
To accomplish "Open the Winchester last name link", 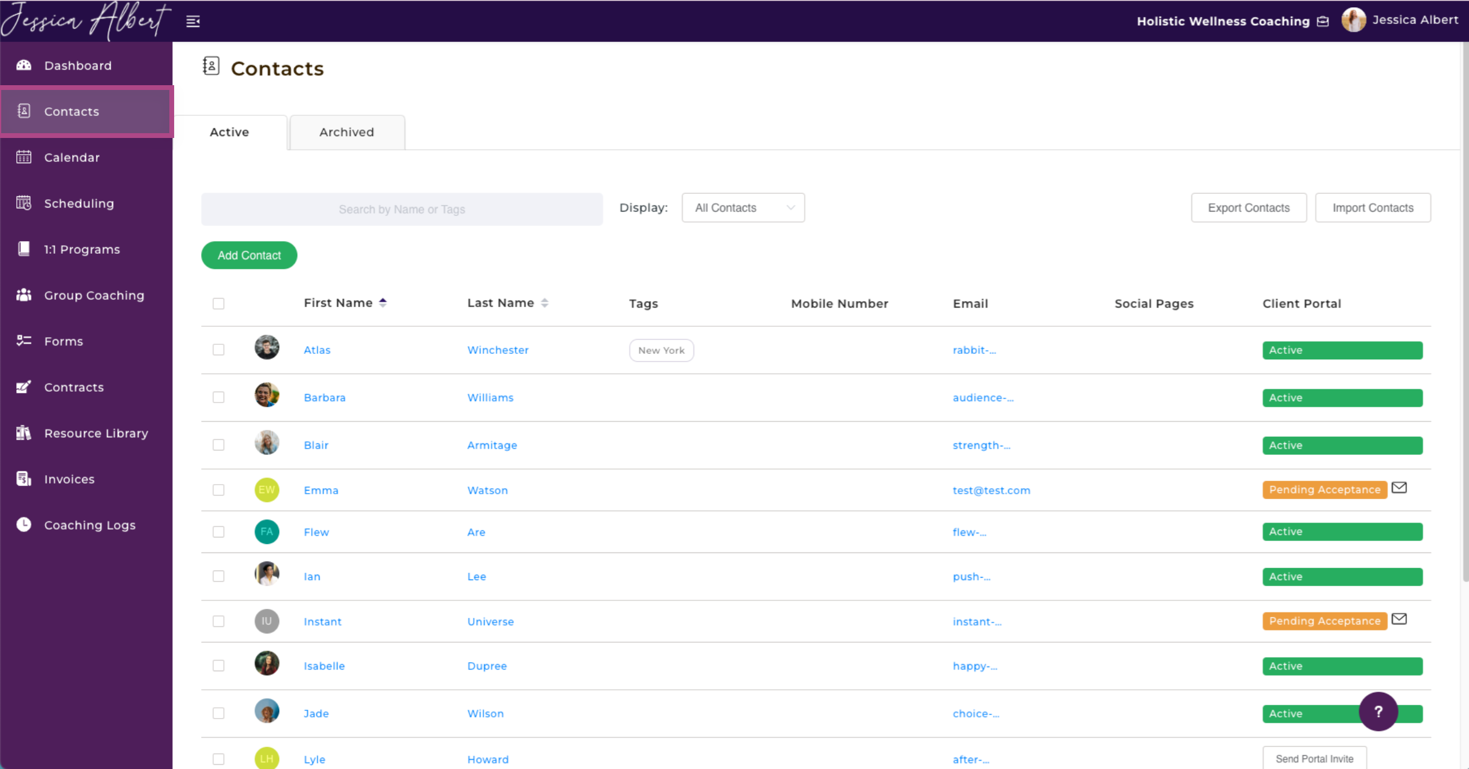I will click(498, 350).
